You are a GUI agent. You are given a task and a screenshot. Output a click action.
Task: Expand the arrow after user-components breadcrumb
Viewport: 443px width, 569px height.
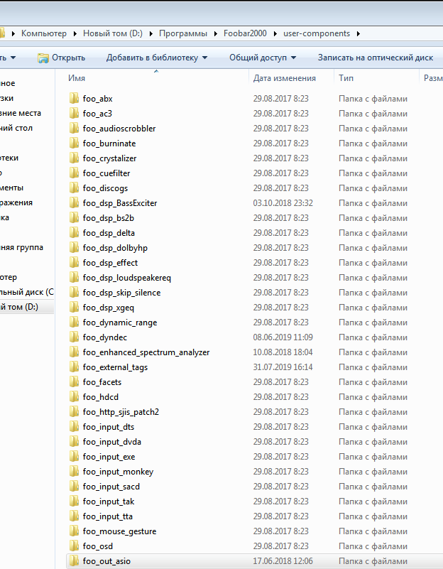pyautogui.click(x=359, y=33)
